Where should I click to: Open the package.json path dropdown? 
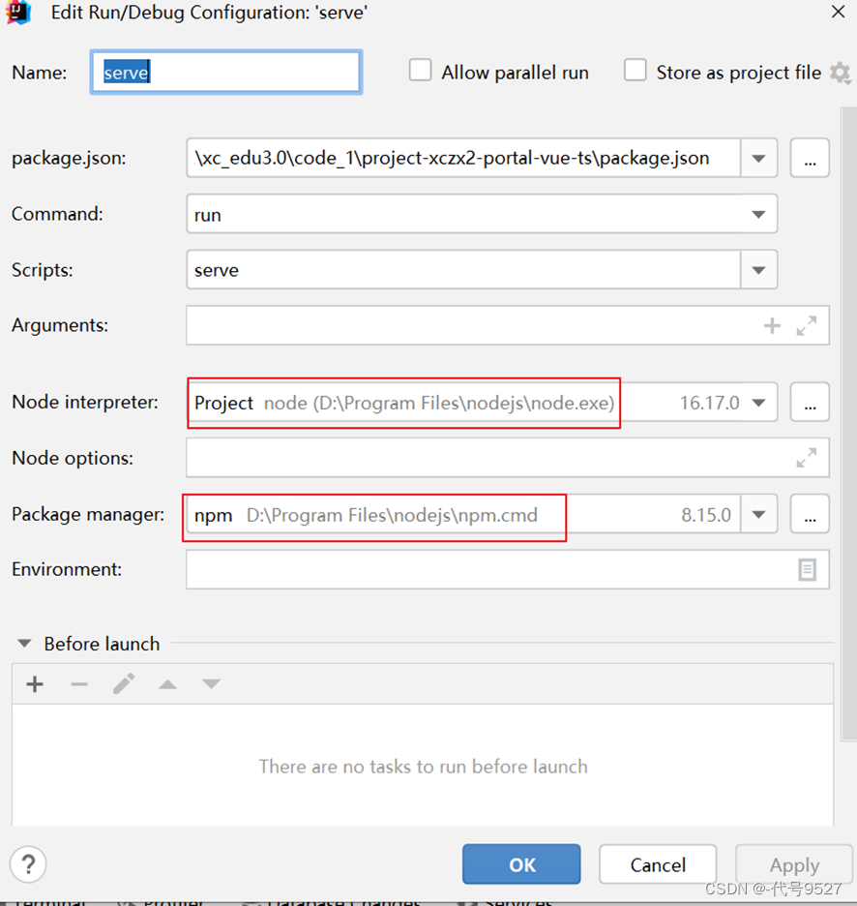click(759, 159)
